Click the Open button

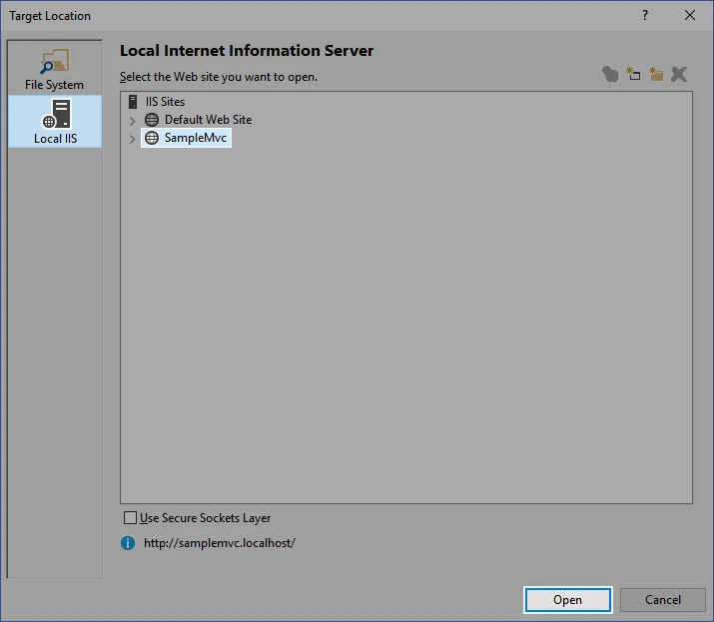[x=567, y=600]
